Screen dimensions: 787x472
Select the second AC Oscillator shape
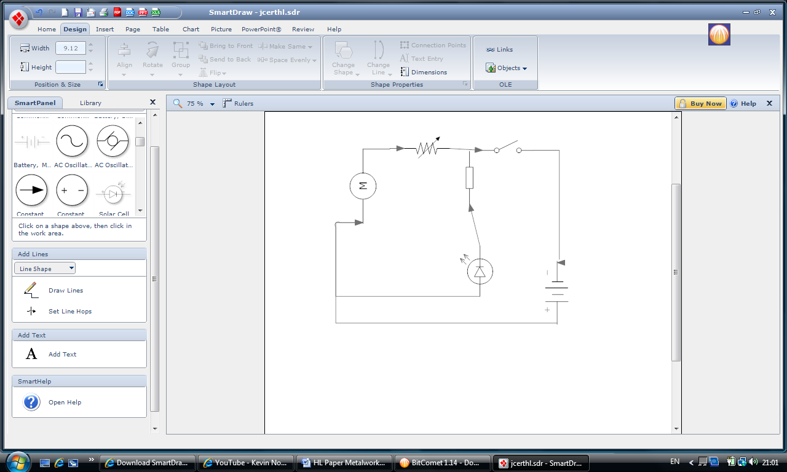[113, 142]
